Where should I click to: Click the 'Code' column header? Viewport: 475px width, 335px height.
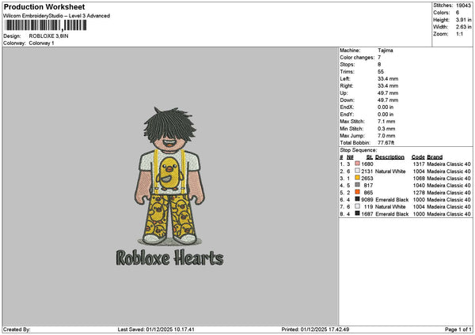(x=418, y=157)
